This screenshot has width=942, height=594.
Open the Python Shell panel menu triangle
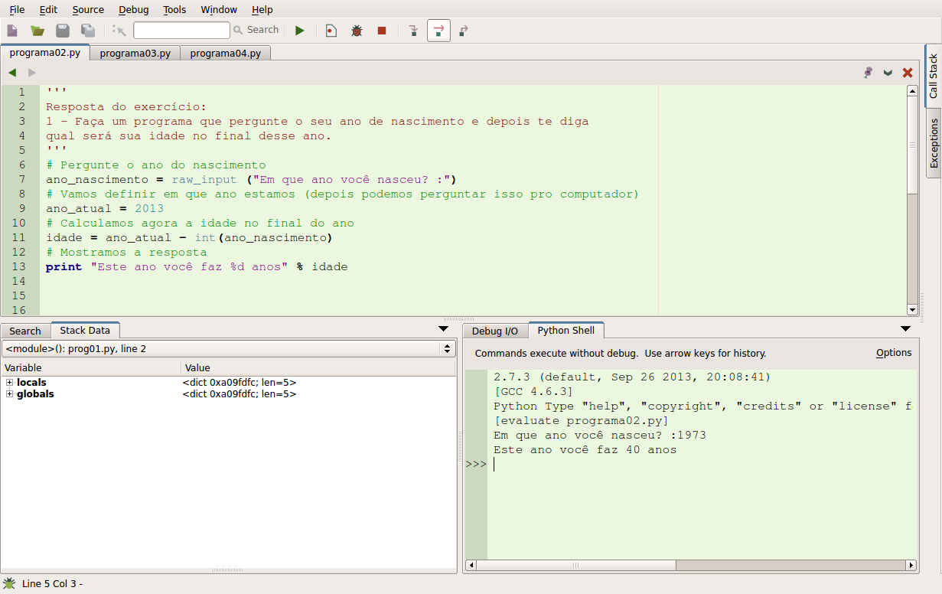(x=906, y=328)
